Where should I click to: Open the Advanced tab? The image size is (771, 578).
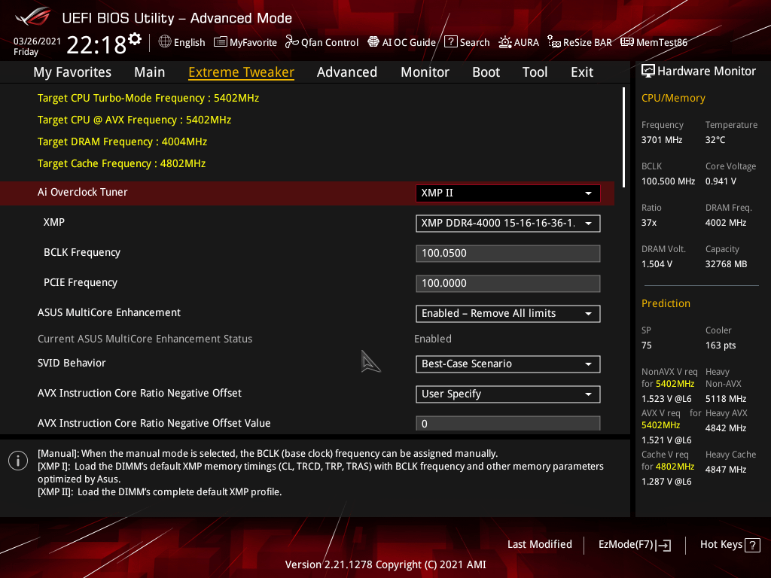click(347, 72)
